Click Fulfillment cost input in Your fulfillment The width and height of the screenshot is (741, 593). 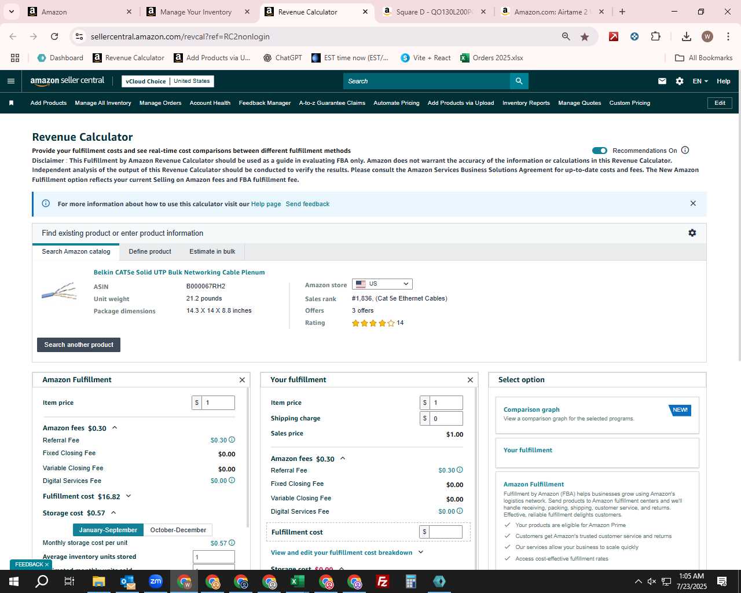pos(446,532)
